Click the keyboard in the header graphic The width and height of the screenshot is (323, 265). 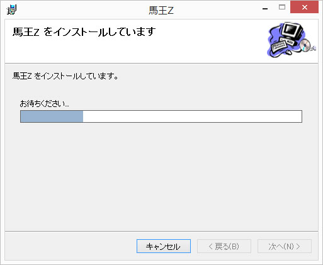pyautogui.click(x=280, y=46)
